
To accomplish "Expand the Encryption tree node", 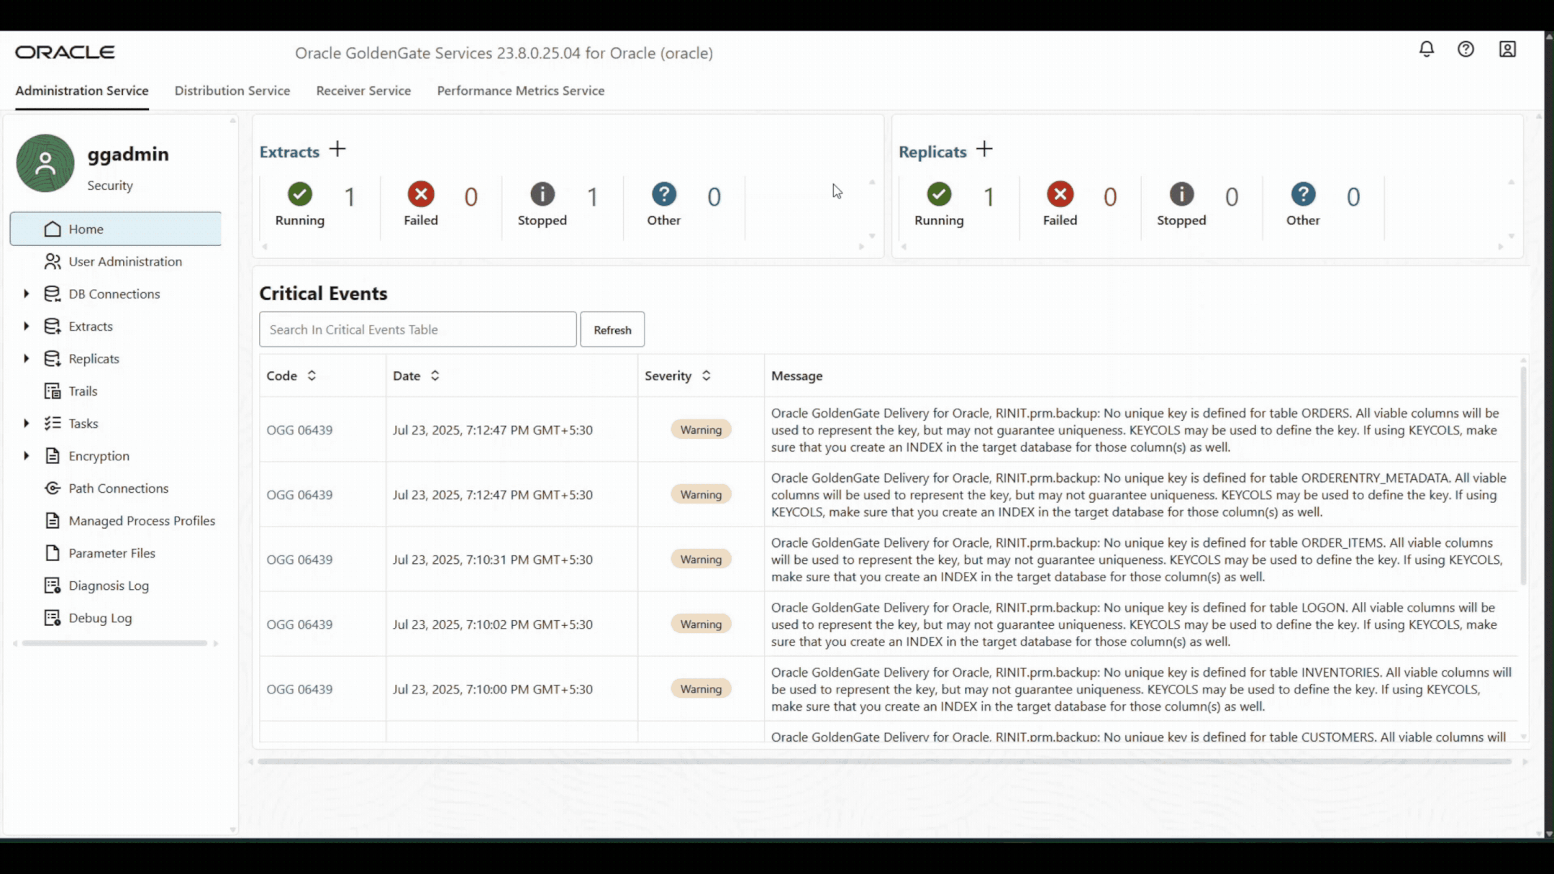I will click(x=27, y=455).
